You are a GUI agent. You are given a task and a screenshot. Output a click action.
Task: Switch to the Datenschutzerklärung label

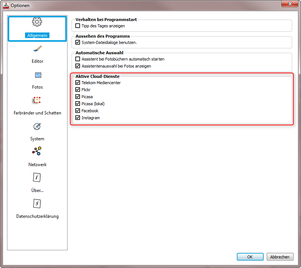[37, 216]
